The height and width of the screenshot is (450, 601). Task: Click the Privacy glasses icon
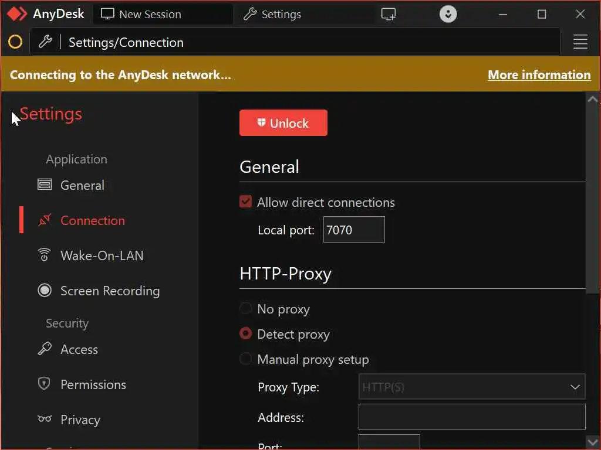44,420
